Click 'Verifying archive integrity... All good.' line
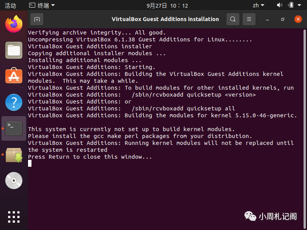This screenshot has width=307, height=230. (97, 33)
